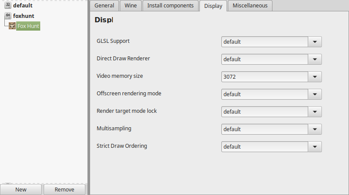Viewport: 349px width, 195px height.
Task: Open Video memory size dropdown arrow
Action: 315,77
